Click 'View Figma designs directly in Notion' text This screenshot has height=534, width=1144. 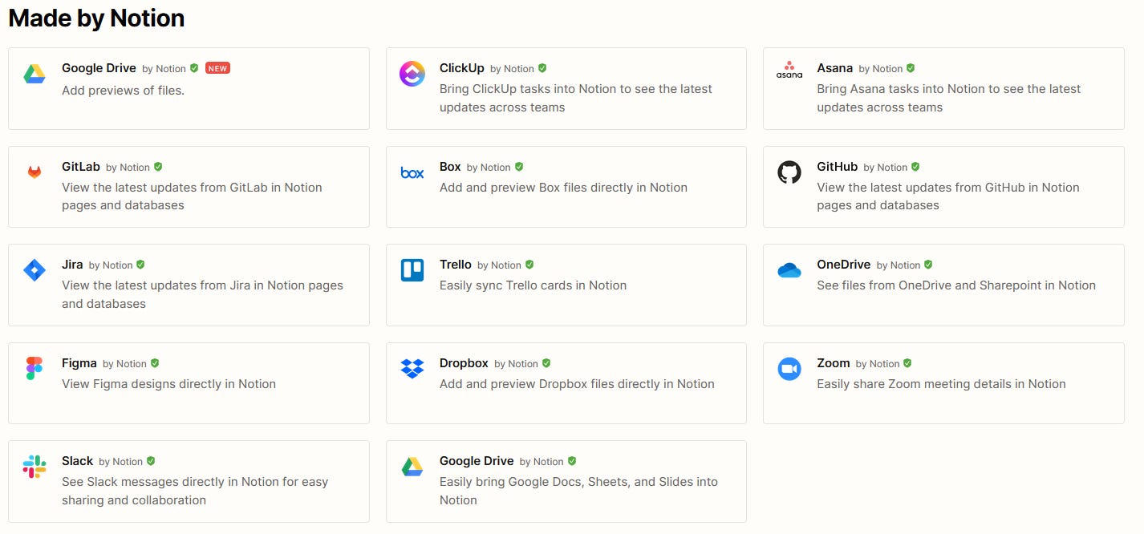169,384
